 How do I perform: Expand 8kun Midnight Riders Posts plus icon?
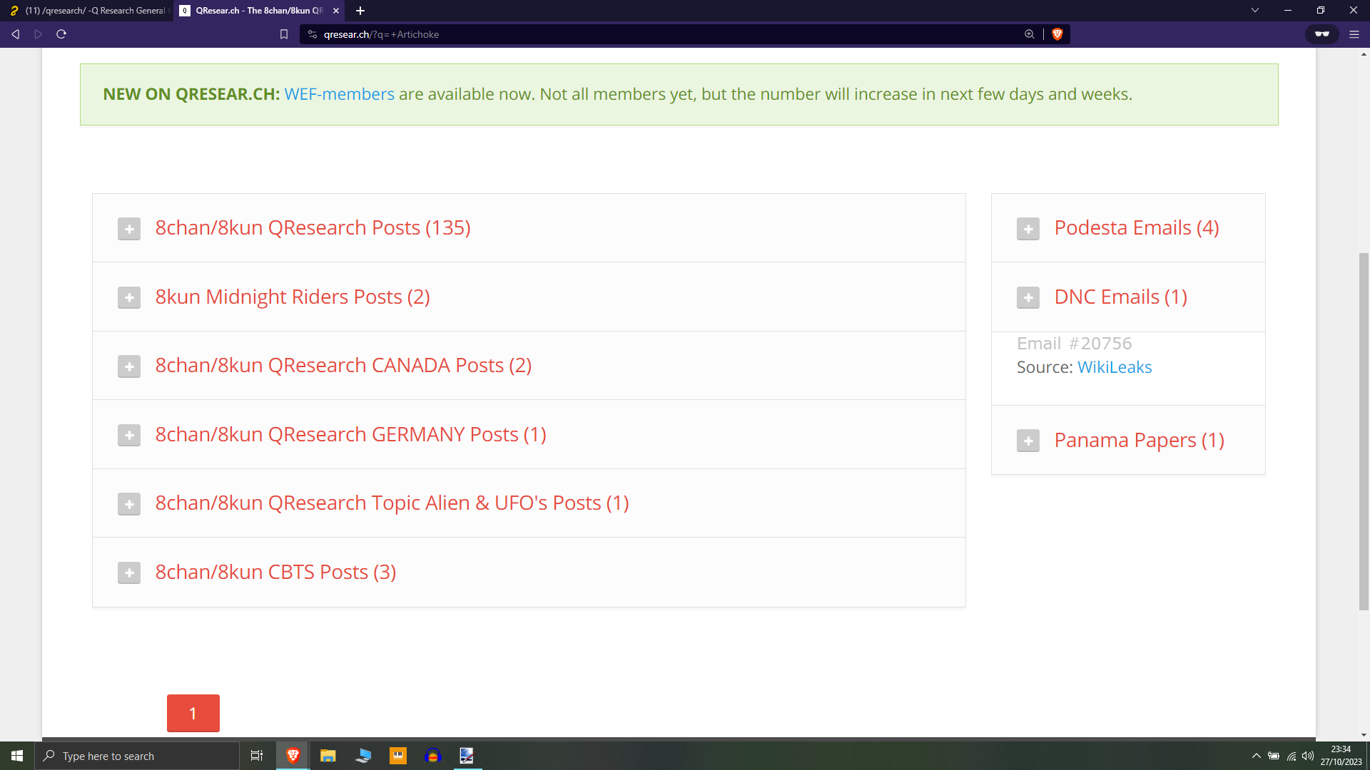click(129, 297)
